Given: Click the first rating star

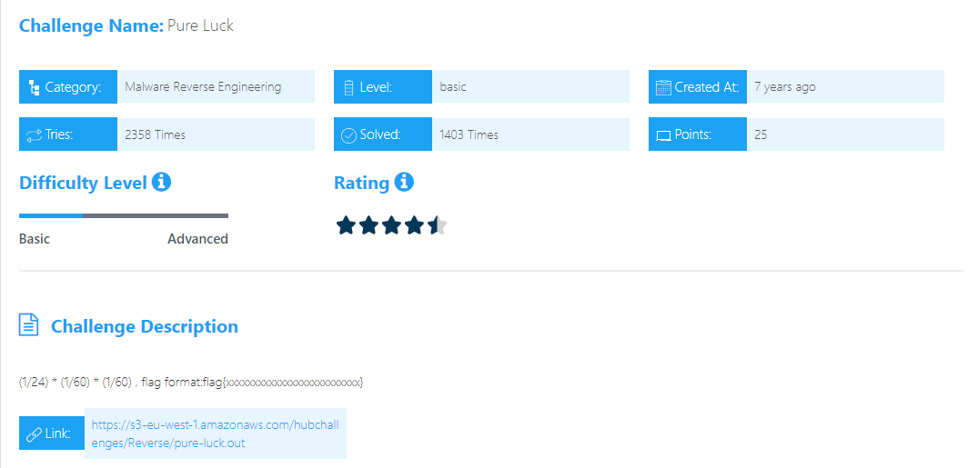Looking at the screenshot, I should click(x=346, y=225).
